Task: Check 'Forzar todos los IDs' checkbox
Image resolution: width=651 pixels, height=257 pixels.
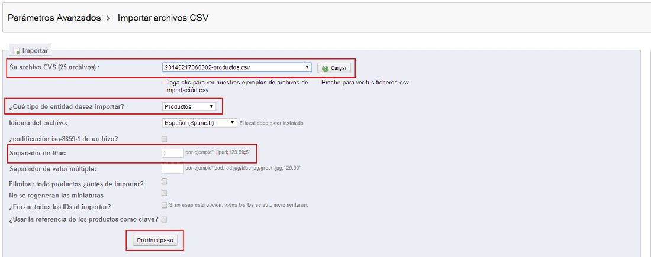Action: click(x=165, y=205)
